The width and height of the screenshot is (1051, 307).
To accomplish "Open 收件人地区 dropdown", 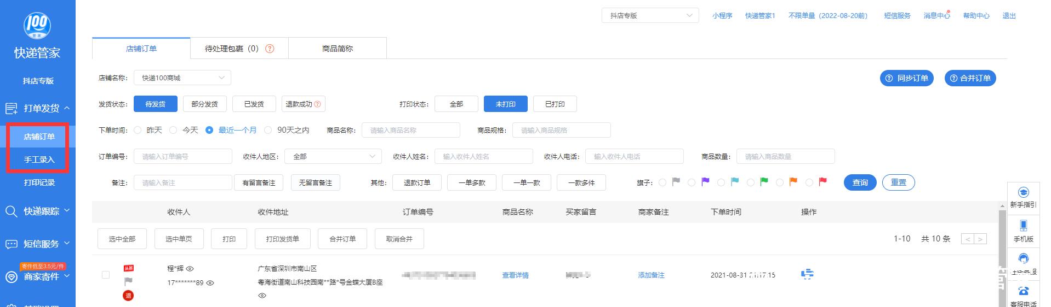I will (333, 156).
